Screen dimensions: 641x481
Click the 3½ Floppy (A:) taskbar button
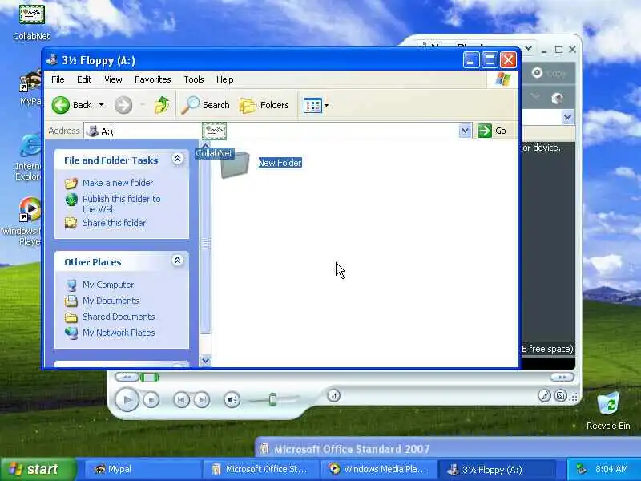pyautogui.click(x=497, y=469)
